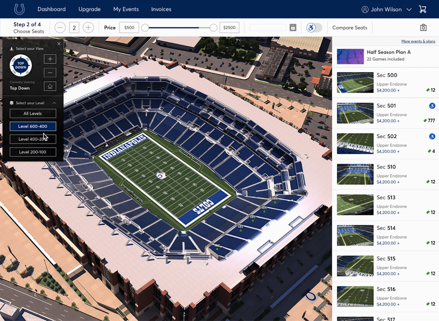
Task: Open Invoices in the navigation
Action: [x=161, y=9]
